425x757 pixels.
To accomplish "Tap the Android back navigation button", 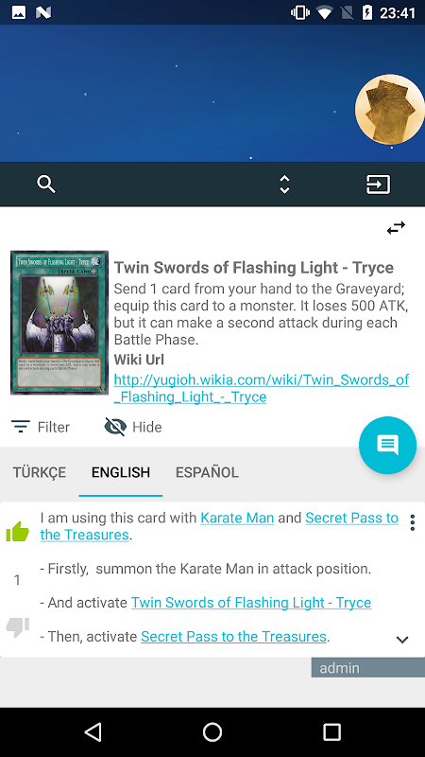I will point(93,731).
